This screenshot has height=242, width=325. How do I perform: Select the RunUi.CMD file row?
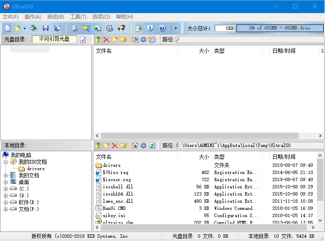(x=205, y=208)
